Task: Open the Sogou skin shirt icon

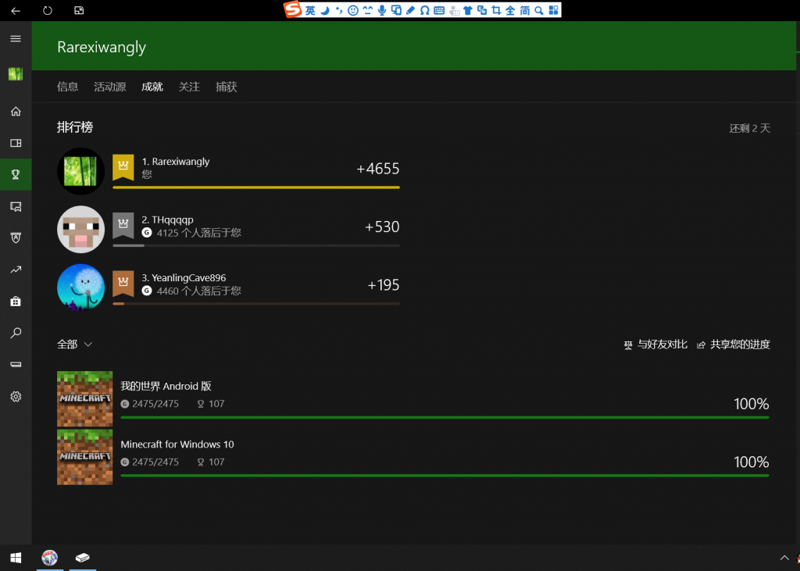Action: pos(467,10)
